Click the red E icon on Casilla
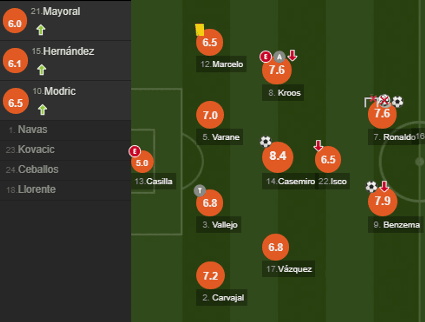425x322 pixels. pyautogui.click(x=135, y=151)
